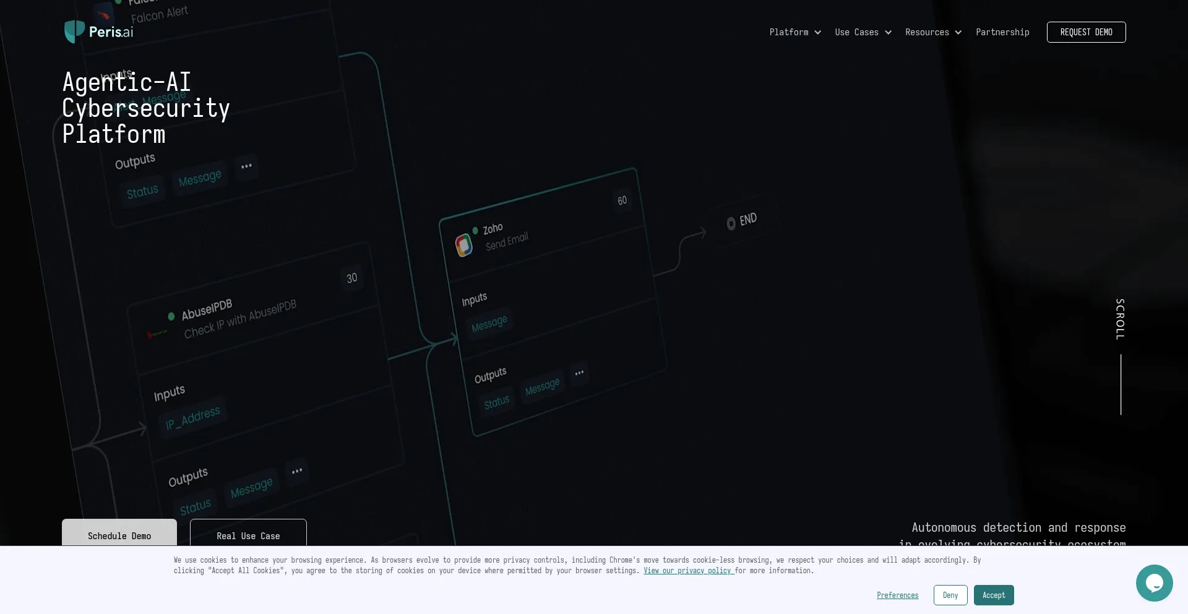Image resolution: width=1188 pixels, height=614 pixels.
Task: Accept all cookies
Action: point(994,595)
